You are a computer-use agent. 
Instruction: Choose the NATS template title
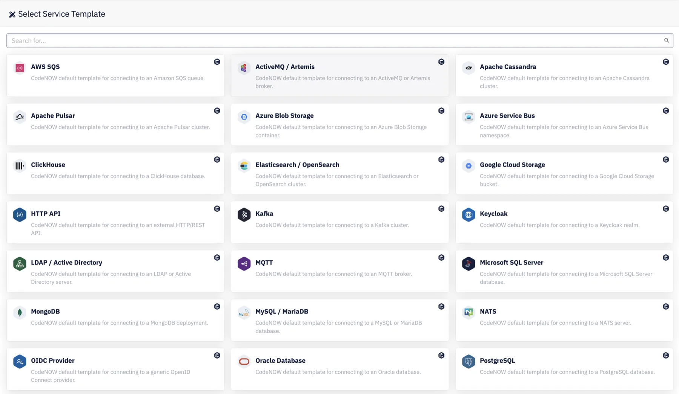point(488,312)
